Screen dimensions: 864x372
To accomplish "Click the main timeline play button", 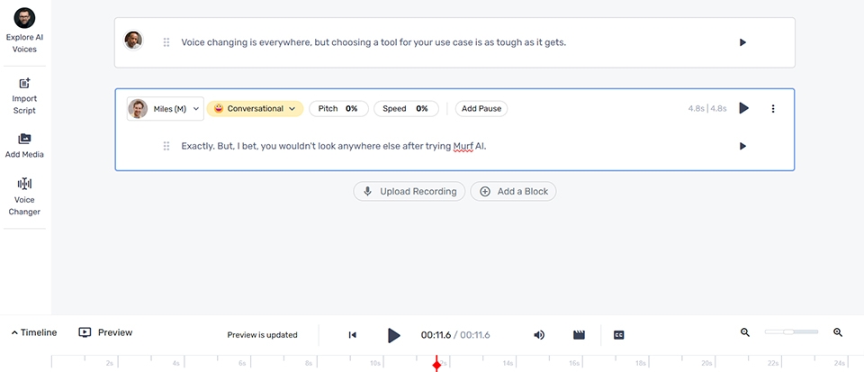I will (393, 334).
